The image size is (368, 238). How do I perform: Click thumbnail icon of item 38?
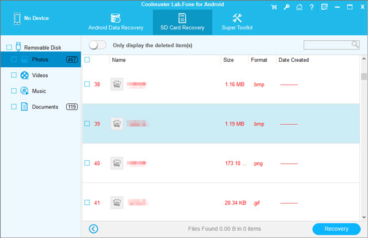[x=117, y=84]
